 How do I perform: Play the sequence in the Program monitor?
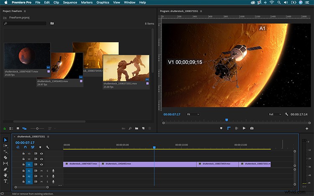pyautogui.click(x=244, y=128)
